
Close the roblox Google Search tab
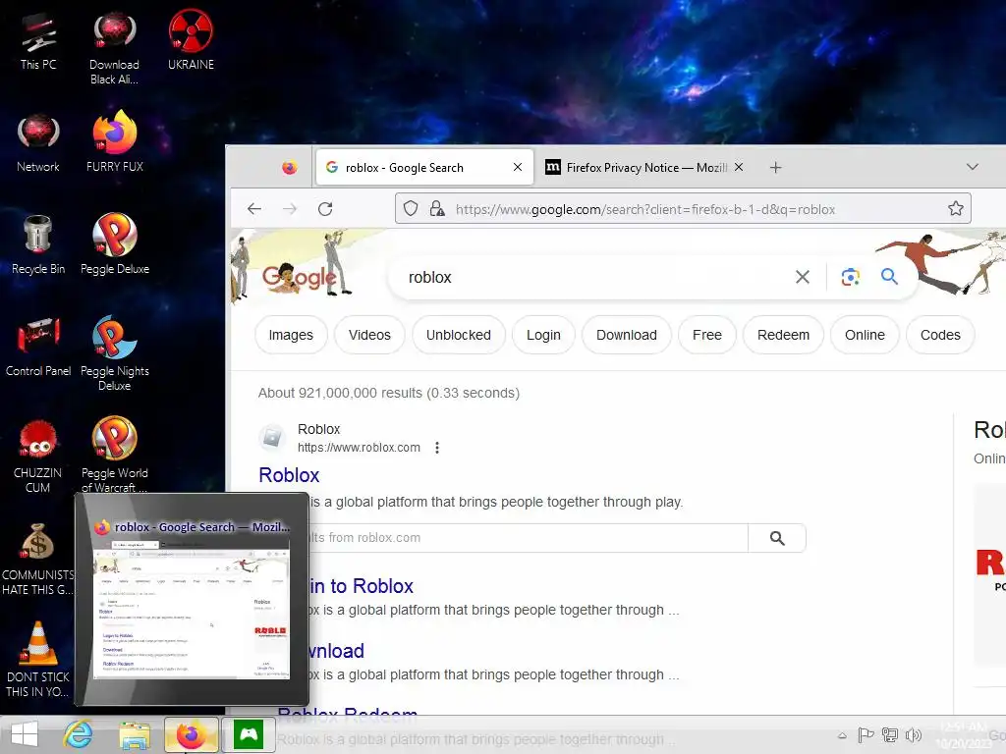click(518, 167)
